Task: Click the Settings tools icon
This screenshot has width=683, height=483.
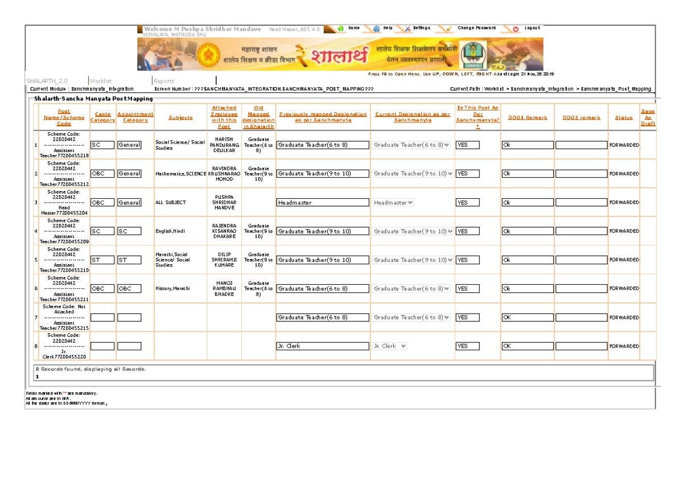Action: [x=408, y=27]
